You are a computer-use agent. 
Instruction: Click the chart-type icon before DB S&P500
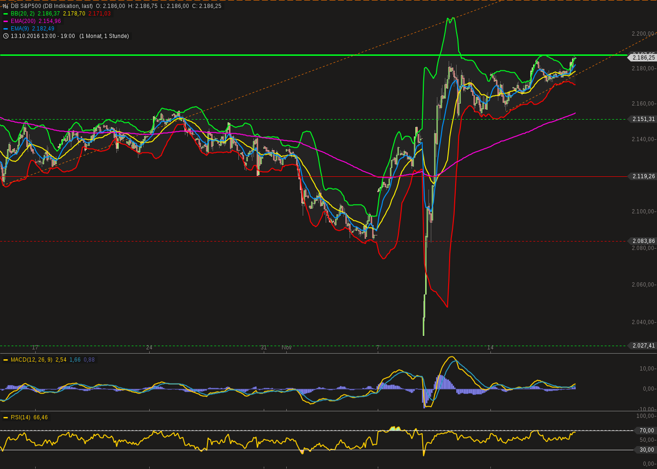[x=6, y=6]
